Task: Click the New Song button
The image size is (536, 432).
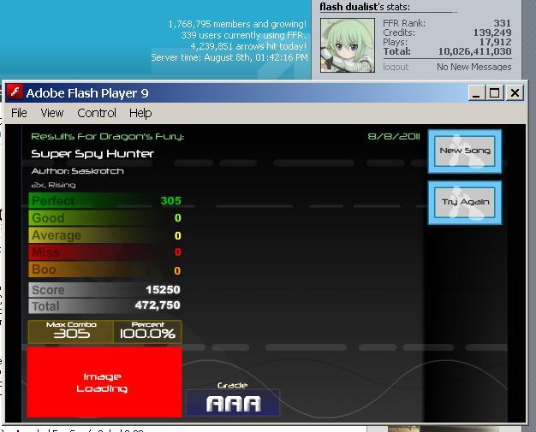Action: click(465, 151)
